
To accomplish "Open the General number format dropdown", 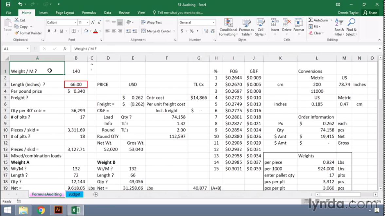I will (x=213, y=22).
